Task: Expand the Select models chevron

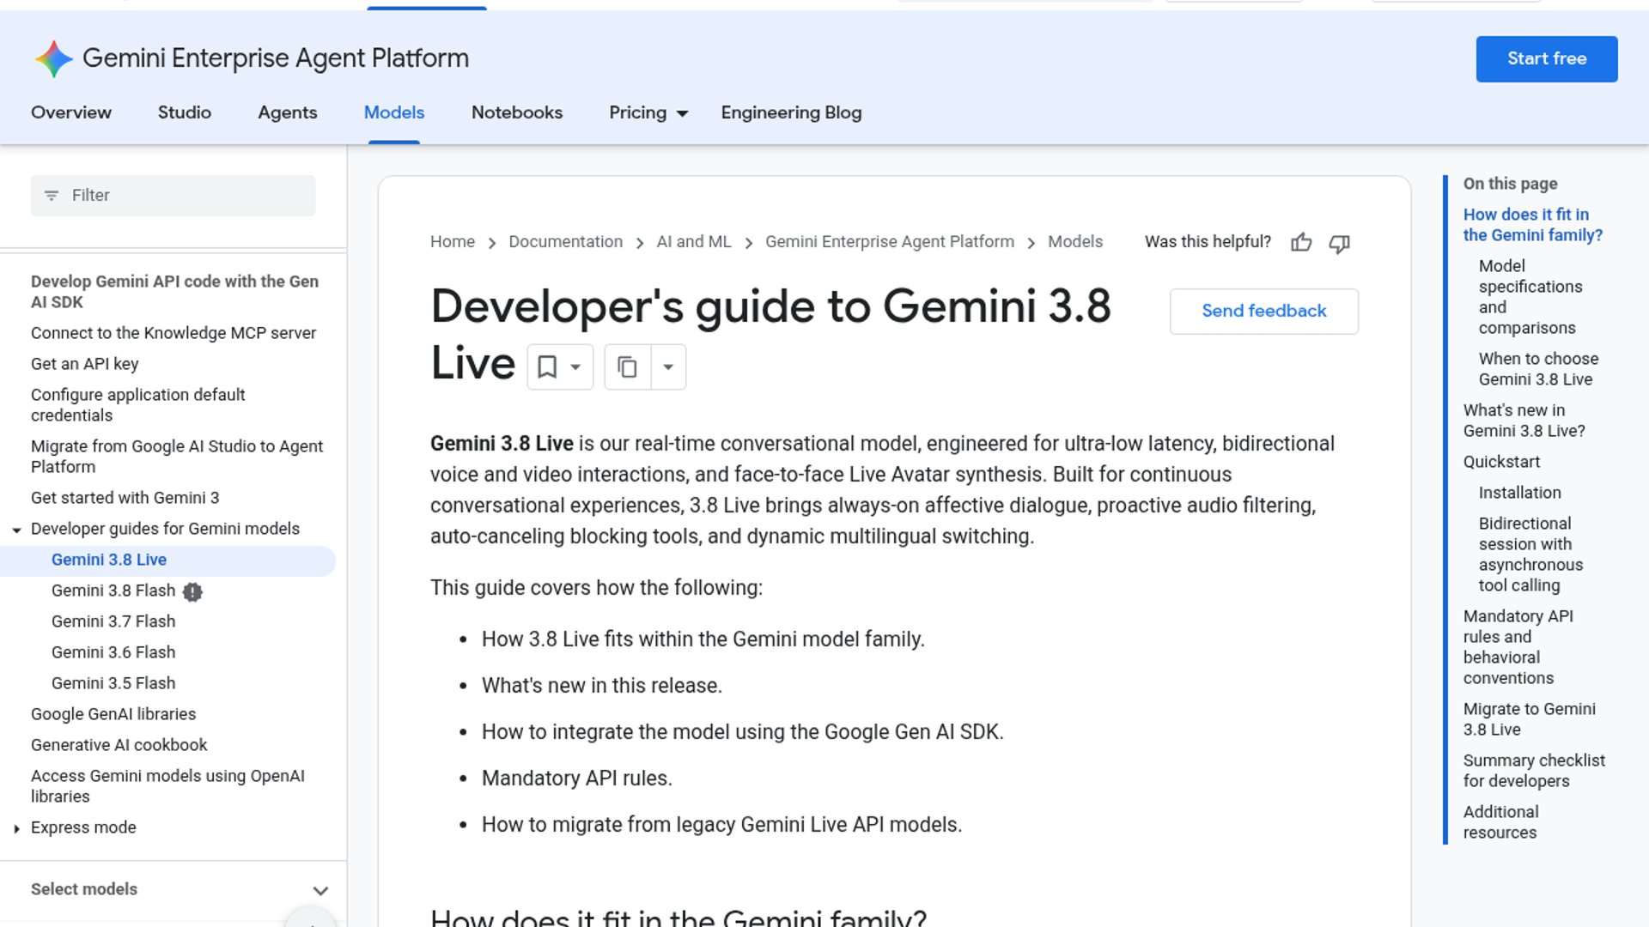Action: pyautogui.click(x=320, y=890)
